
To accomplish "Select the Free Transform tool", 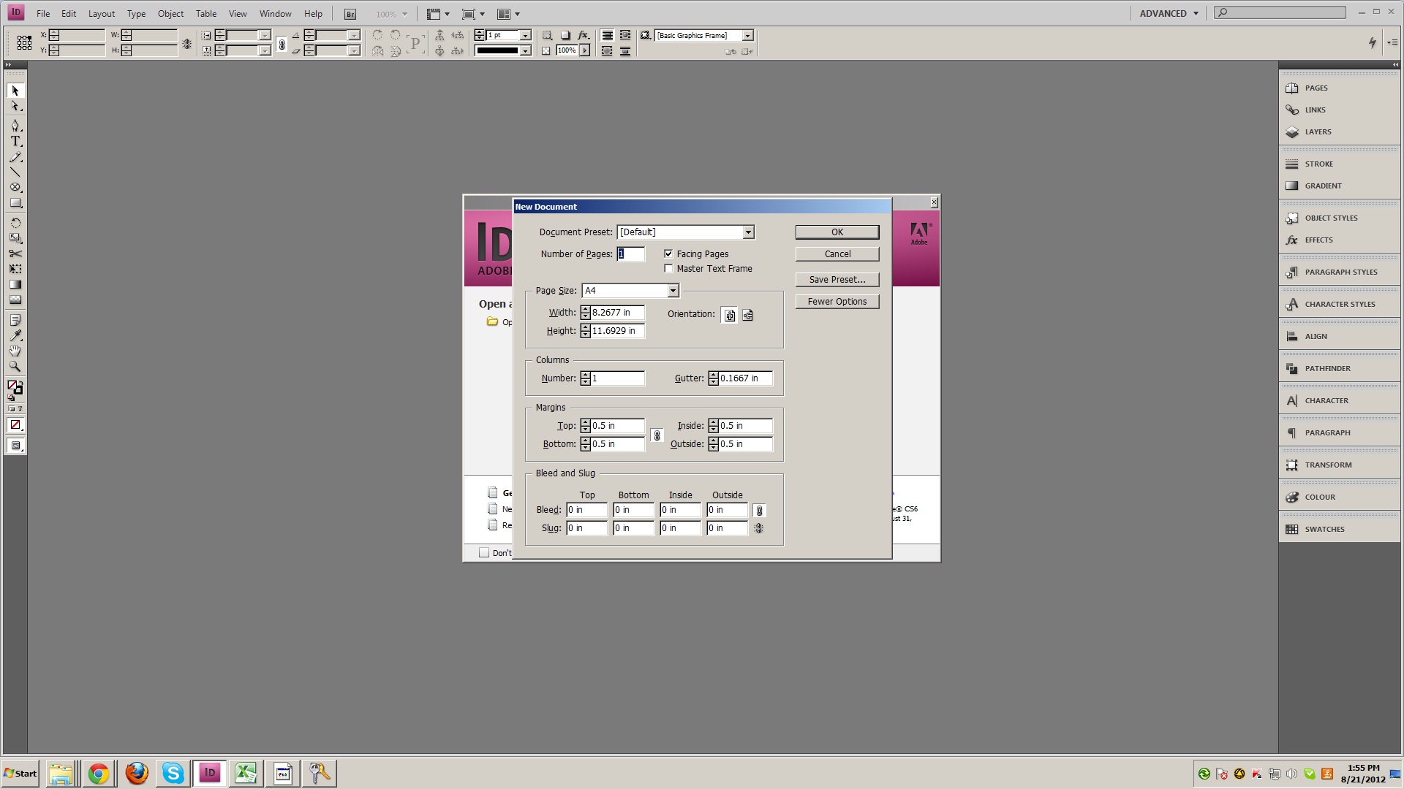I will click(15, 269).
